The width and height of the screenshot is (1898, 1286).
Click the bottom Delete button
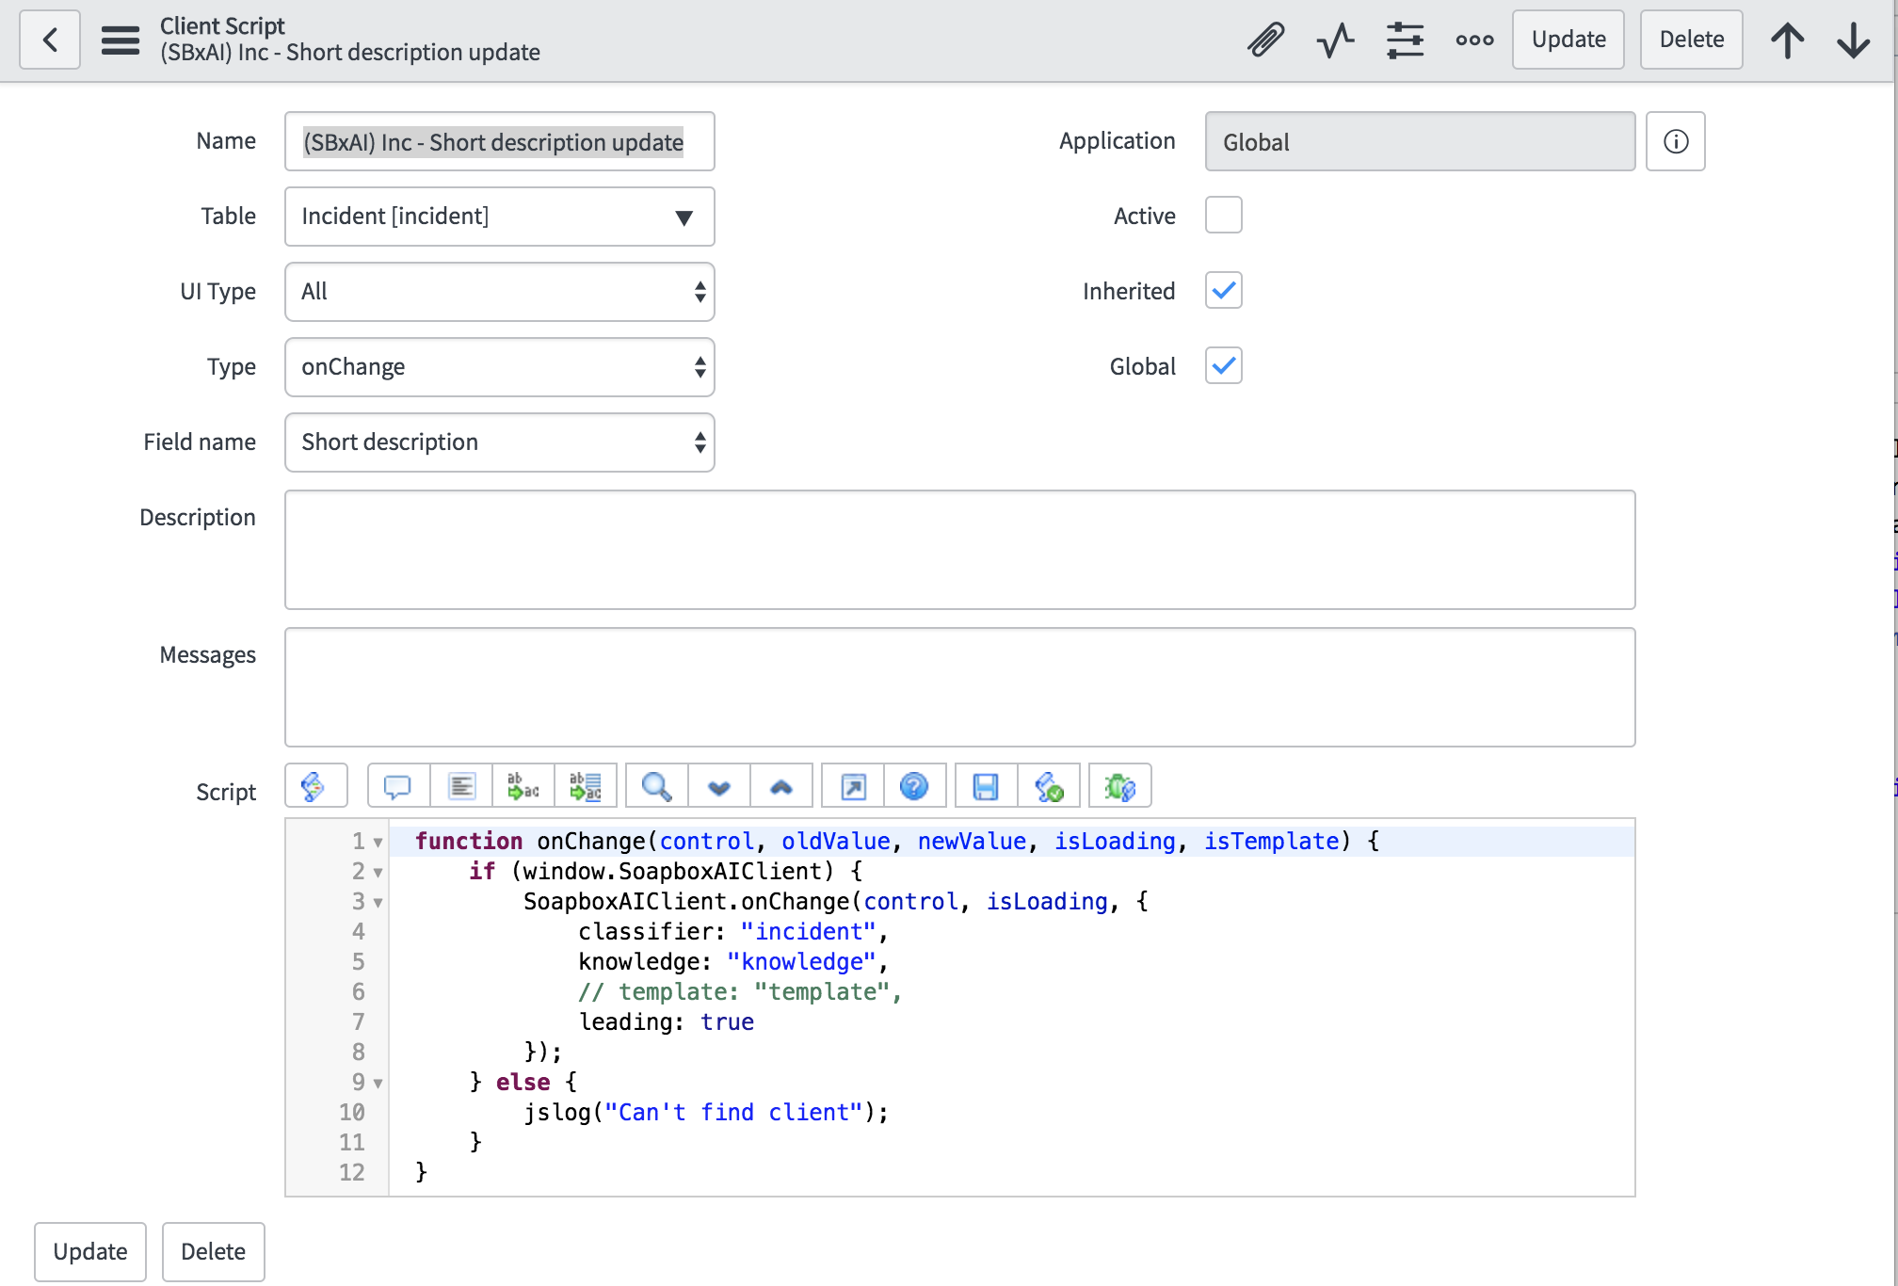pos(213,1251)
